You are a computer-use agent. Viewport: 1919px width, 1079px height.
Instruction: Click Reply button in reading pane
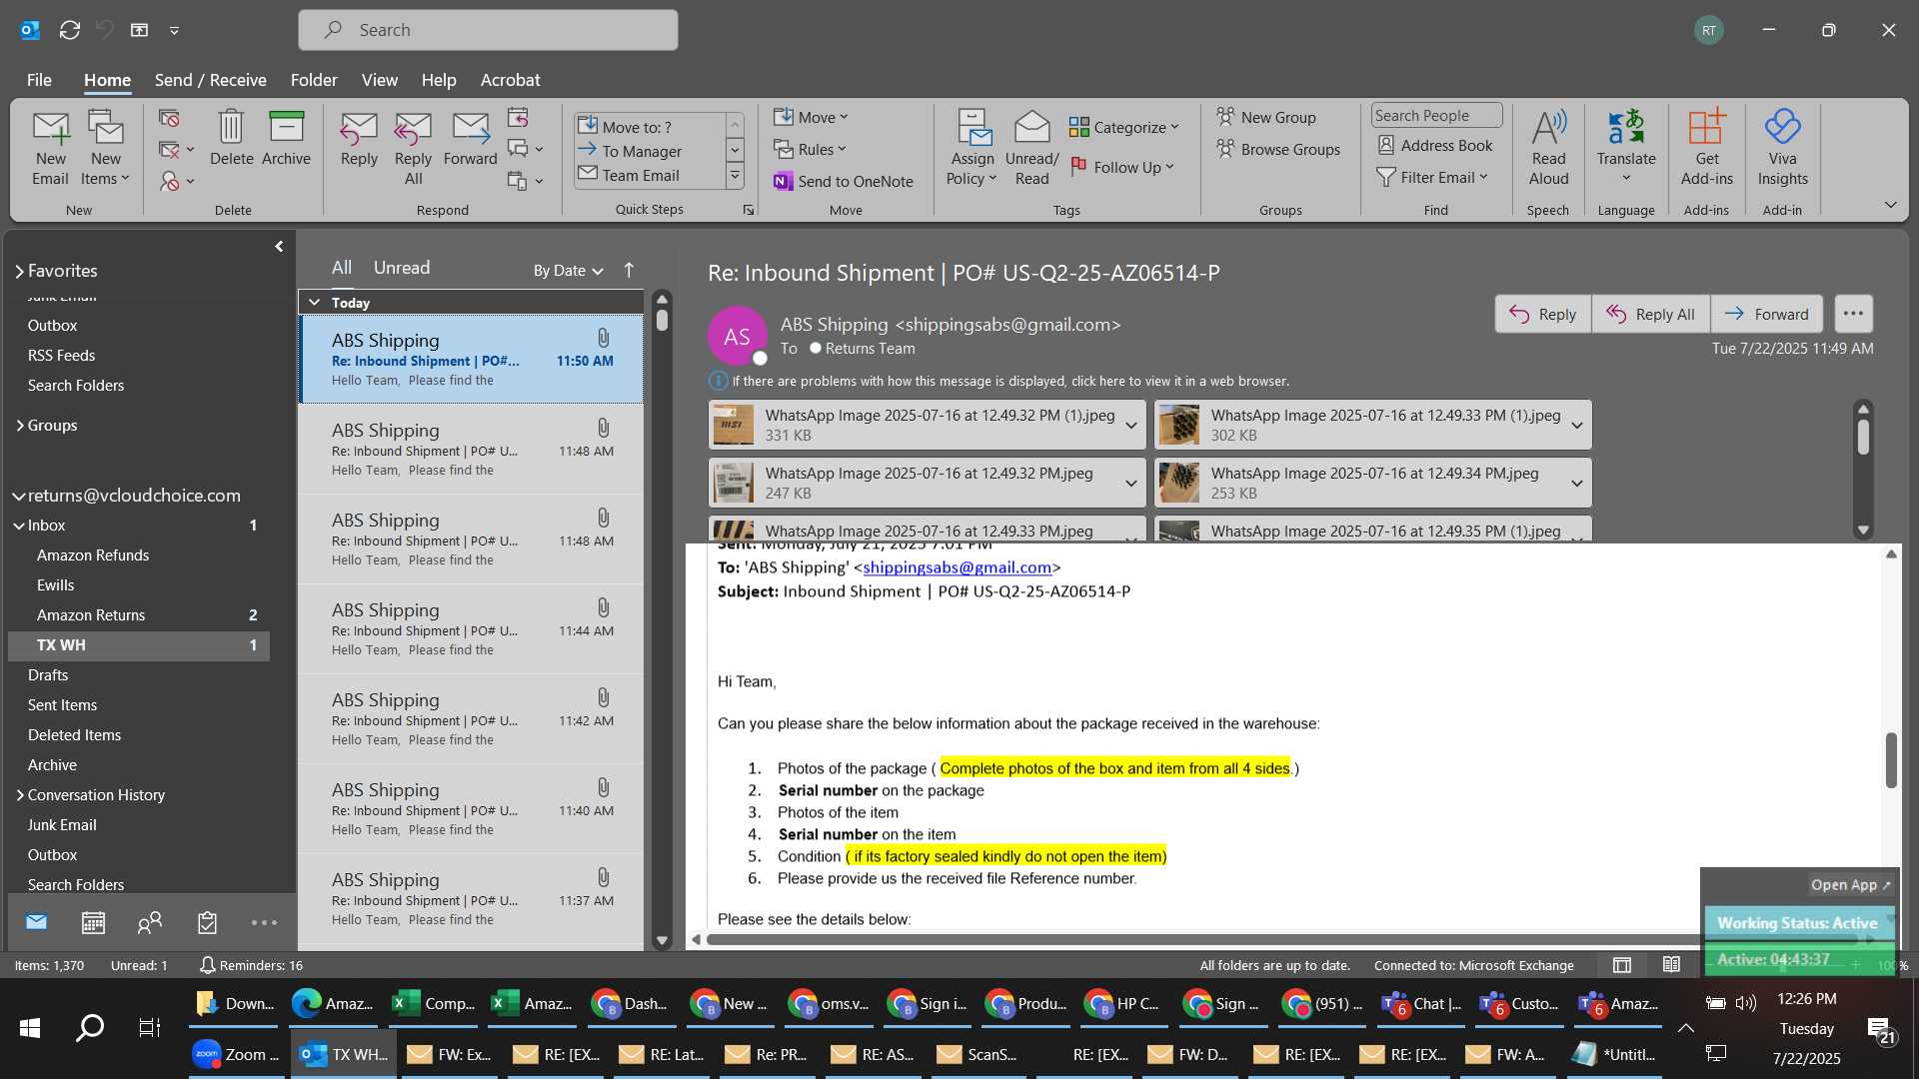pos(1542,314)
